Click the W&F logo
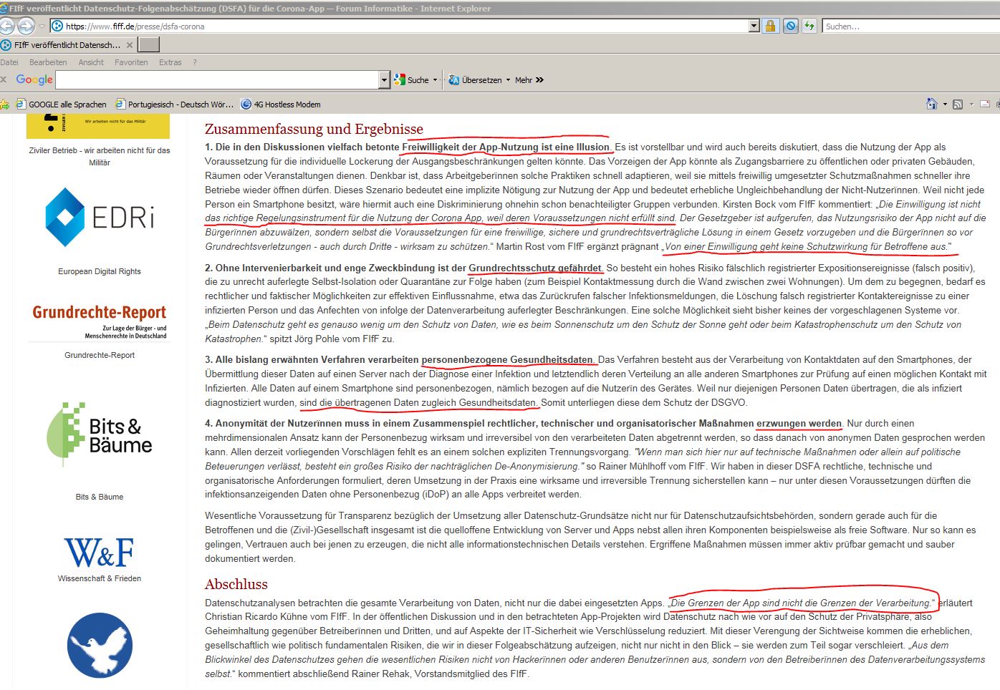The width and height of the screenshot is (1000, 690). click(100, 553)
